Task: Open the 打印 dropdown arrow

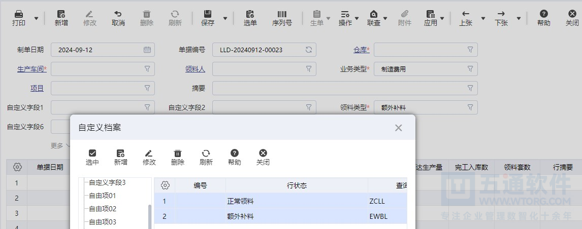Action: 36,18
